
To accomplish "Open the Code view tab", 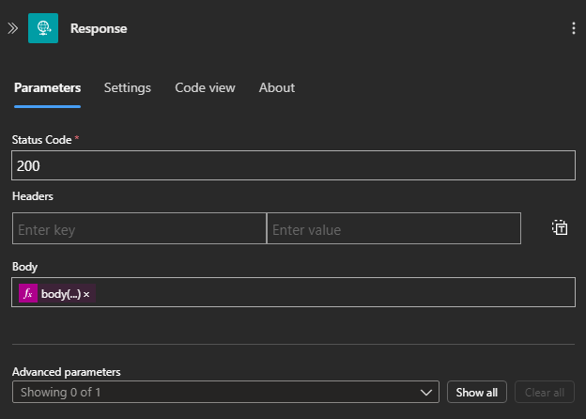I will [205, 87].
